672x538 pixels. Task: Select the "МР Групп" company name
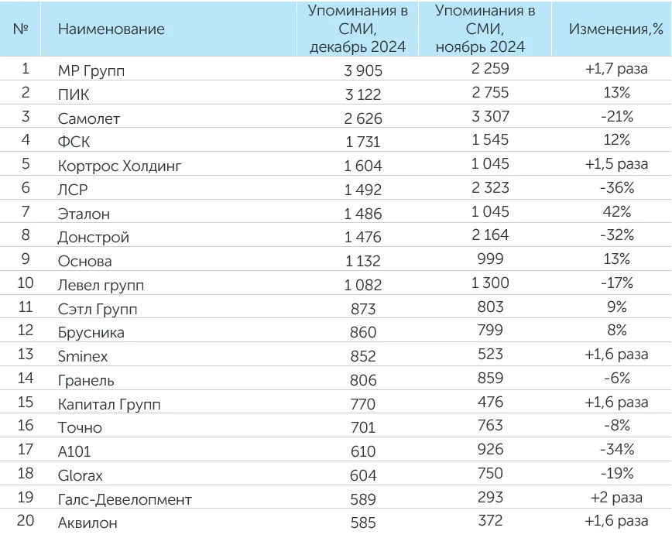(x=91, y=71)
